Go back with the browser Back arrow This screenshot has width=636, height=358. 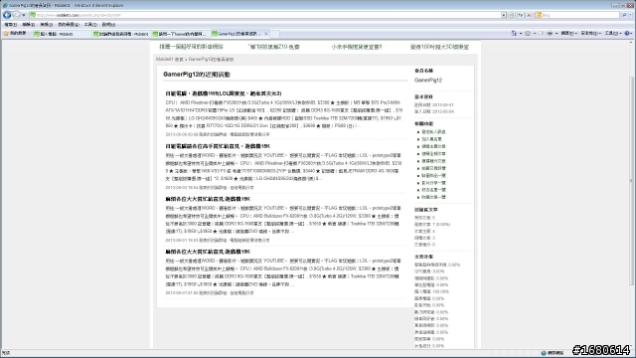point(7,15)
